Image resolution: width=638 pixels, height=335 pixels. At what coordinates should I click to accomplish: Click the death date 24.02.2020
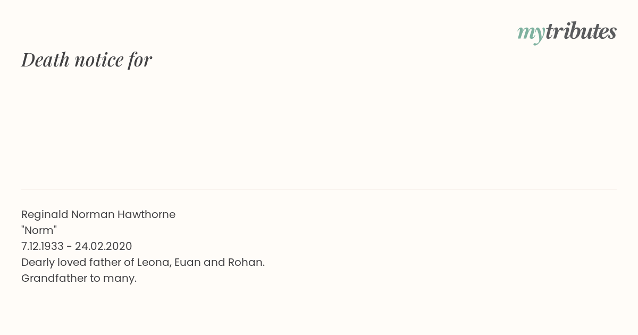104,246
